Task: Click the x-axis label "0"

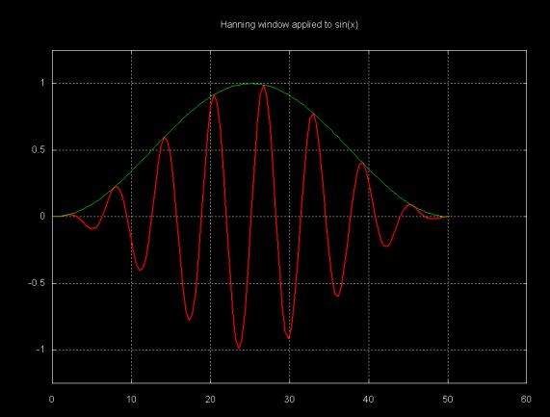Action: [52, 400]
